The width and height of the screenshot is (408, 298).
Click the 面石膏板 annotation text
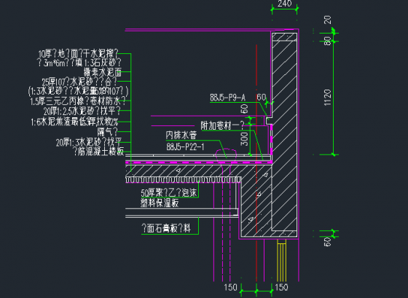click(166, 229)
